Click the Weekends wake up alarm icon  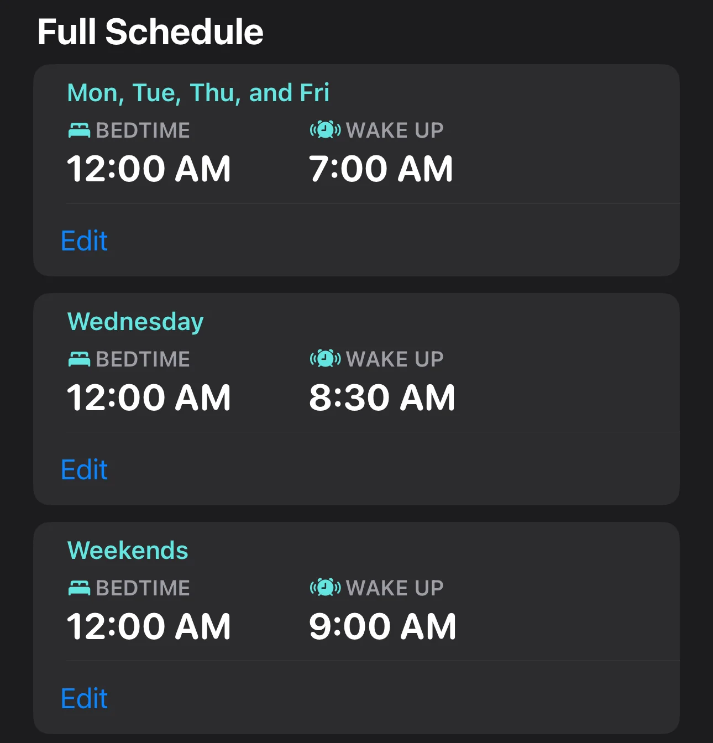point(325,588)
